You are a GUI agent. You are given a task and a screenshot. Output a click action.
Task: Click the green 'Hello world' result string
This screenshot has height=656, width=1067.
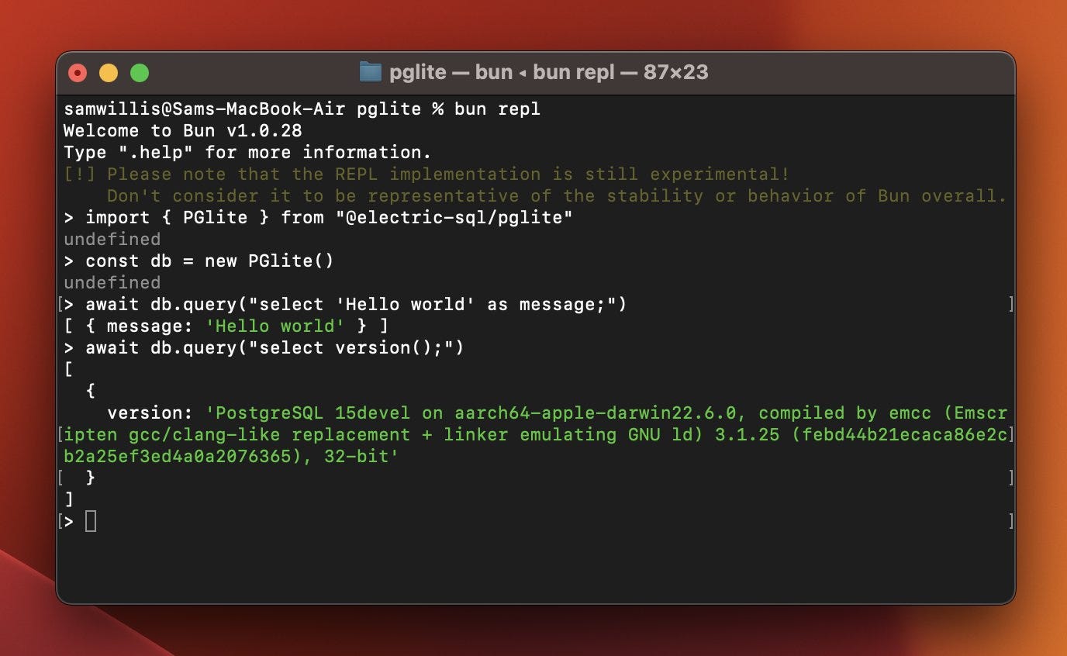click(275, 326)
